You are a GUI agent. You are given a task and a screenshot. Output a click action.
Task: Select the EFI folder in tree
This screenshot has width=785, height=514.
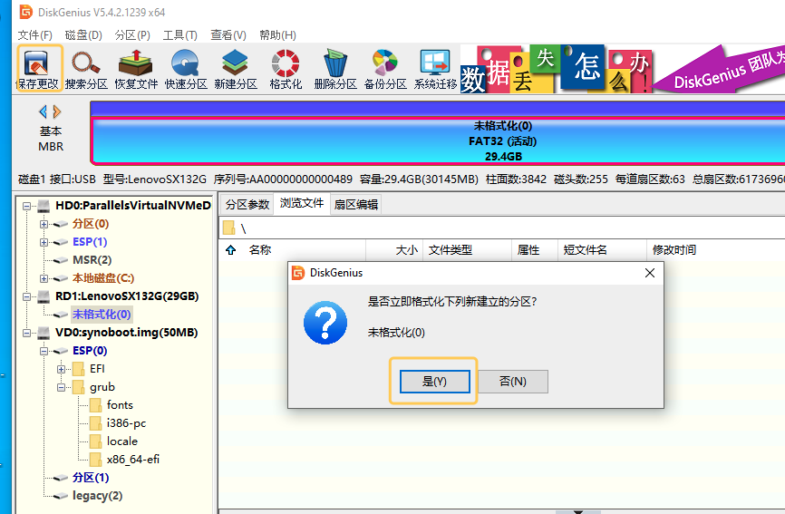click(x=97, y=369)
